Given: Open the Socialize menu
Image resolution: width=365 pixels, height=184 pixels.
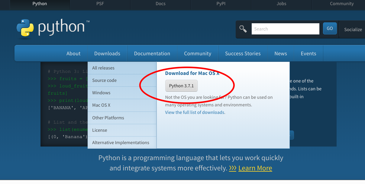Looking at the screenshot, I should pyautogui.click(x=353, y=29).
